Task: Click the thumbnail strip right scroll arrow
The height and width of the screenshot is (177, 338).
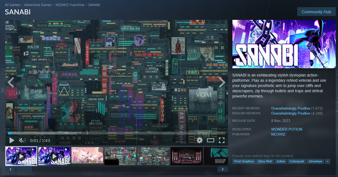Action: 223,169
